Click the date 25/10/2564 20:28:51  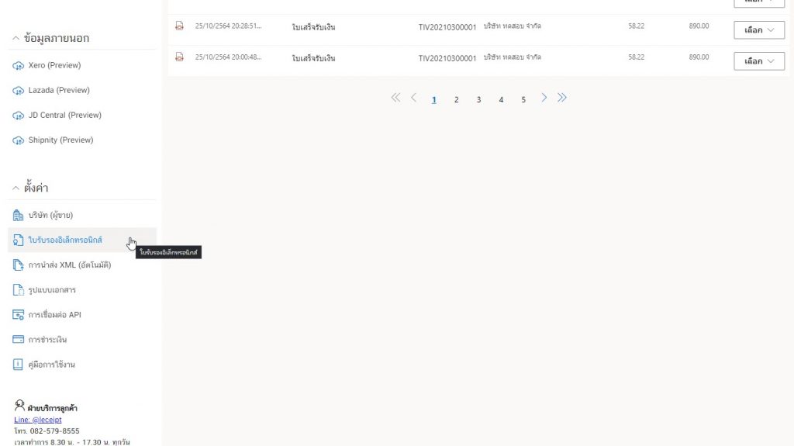[x=229, y=26]
